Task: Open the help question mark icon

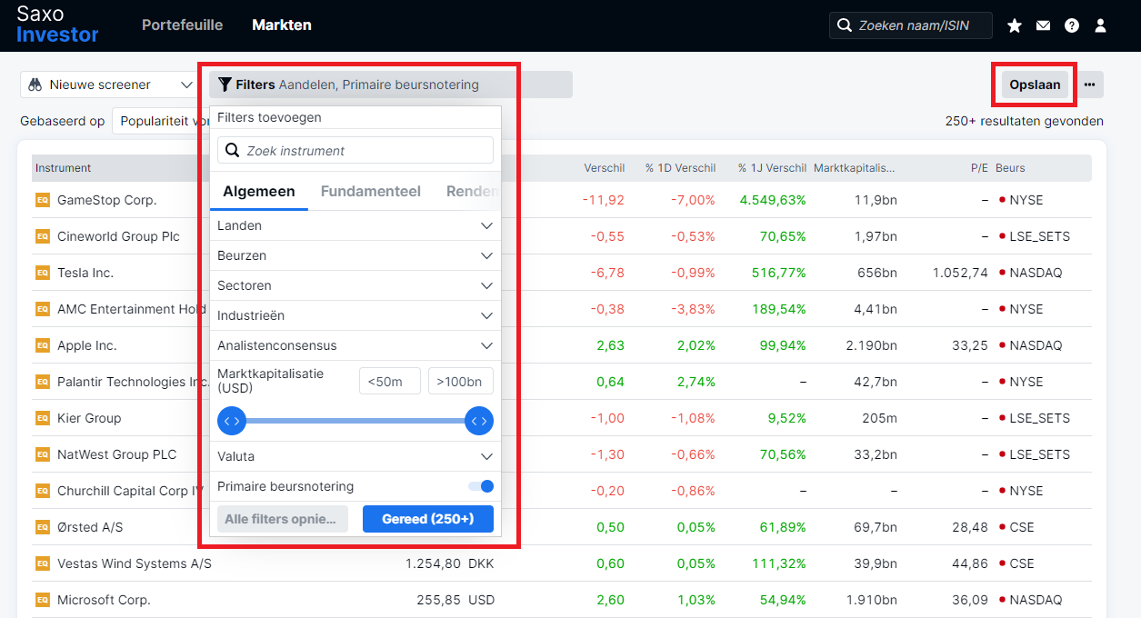Action: tap(1072, 25)
